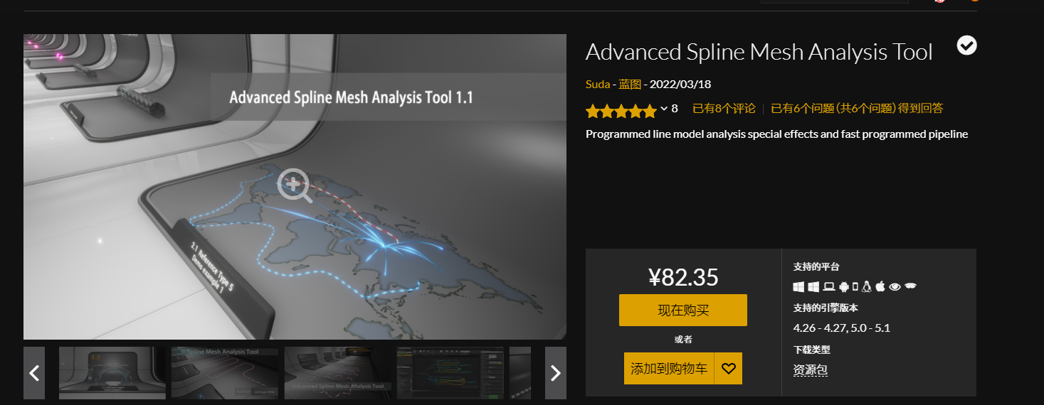Click the Apple macOS platform icon
The height and width of the screenshot is (405, 1044).
(x=880, y=287)
